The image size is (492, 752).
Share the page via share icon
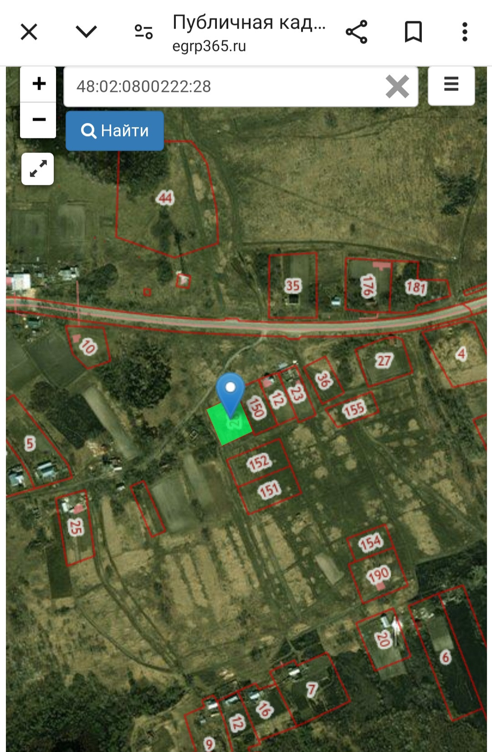(356, 32)
